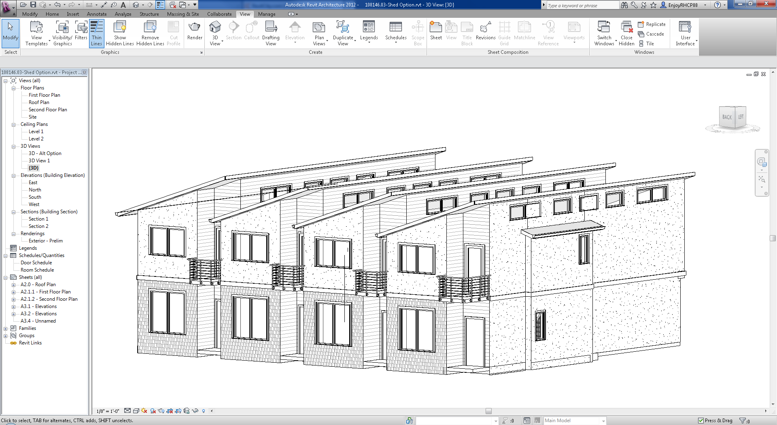This screenshot has height=425, width=777.
Task: Switch to the Home ribbon tab
Action: coord(52,14)
